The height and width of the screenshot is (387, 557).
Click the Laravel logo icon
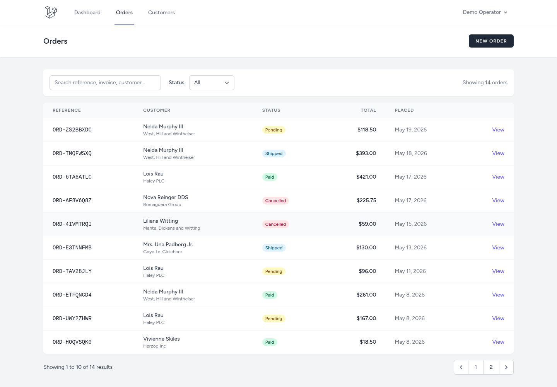pos(51,12)
